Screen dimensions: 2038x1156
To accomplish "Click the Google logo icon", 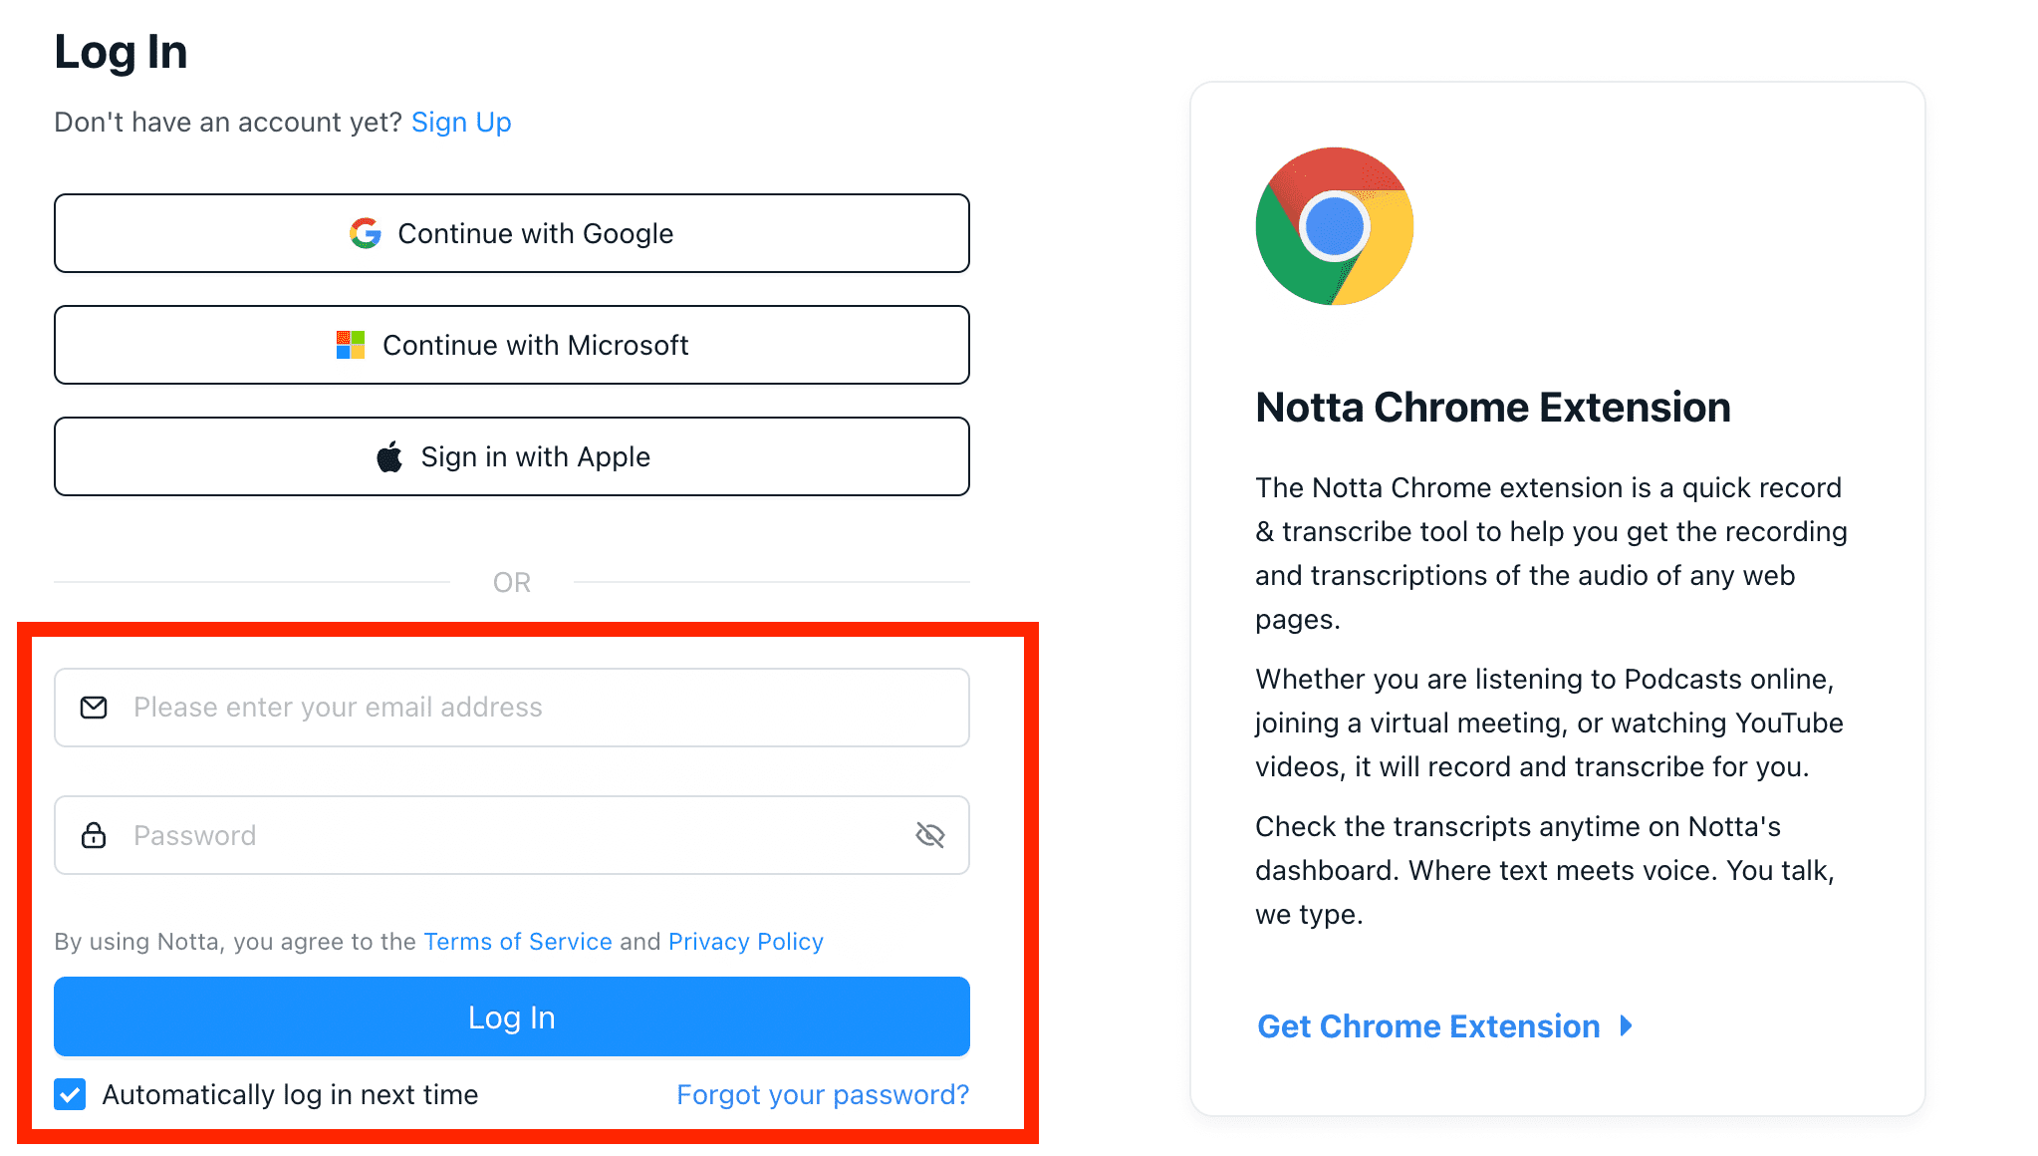I will coord(366,233).
